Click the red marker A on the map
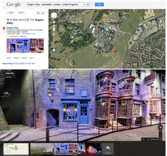This screenshot has width=167, height=156. [x=114, y=50]
